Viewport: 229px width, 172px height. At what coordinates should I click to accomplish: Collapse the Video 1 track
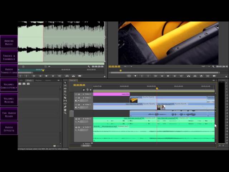pyautogui.click(x=83, y=105)
